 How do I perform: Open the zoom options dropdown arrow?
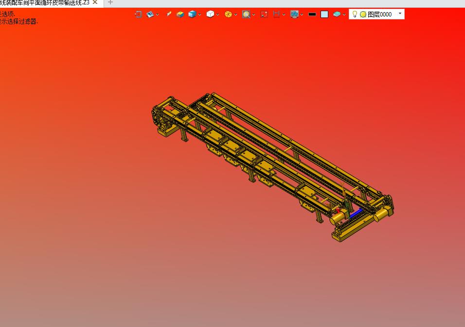(253, 15)
